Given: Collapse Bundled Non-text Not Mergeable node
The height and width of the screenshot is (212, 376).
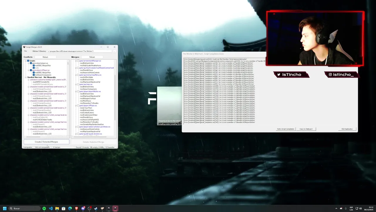Looking at the screenshot, I should pos(26,77).
